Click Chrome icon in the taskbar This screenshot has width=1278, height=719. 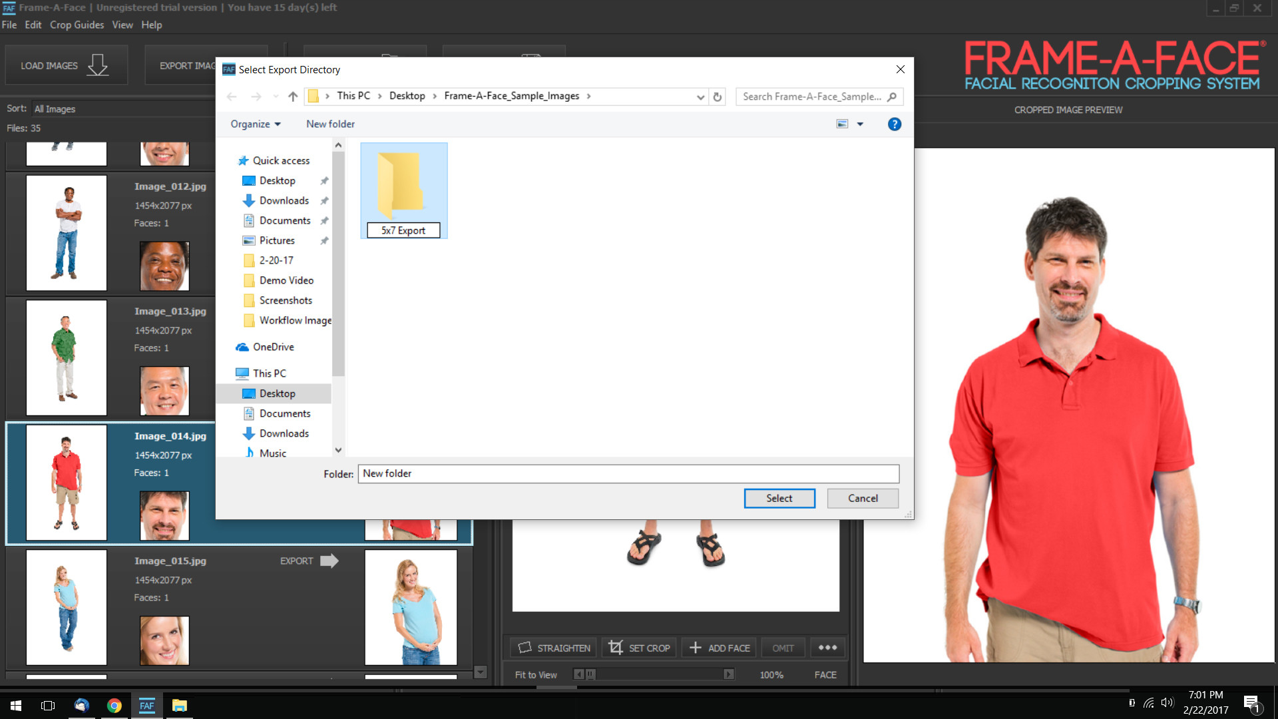click(x=114, y=706)
